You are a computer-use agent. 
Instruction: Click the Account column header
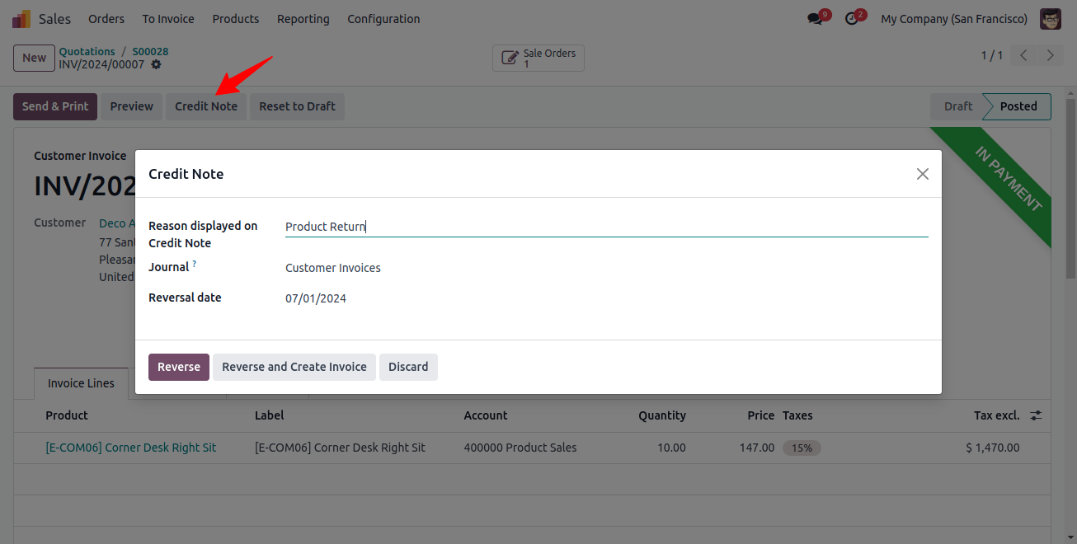click(486, 415)
